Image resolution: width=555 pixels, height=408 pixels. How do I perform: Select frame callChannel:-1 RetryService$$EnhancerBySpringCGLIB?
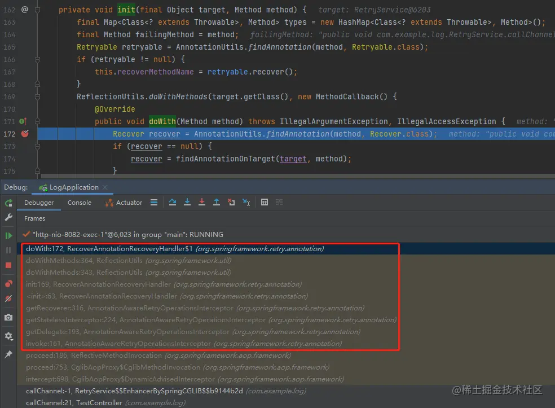pyautogui.click(x=286, y=391)
